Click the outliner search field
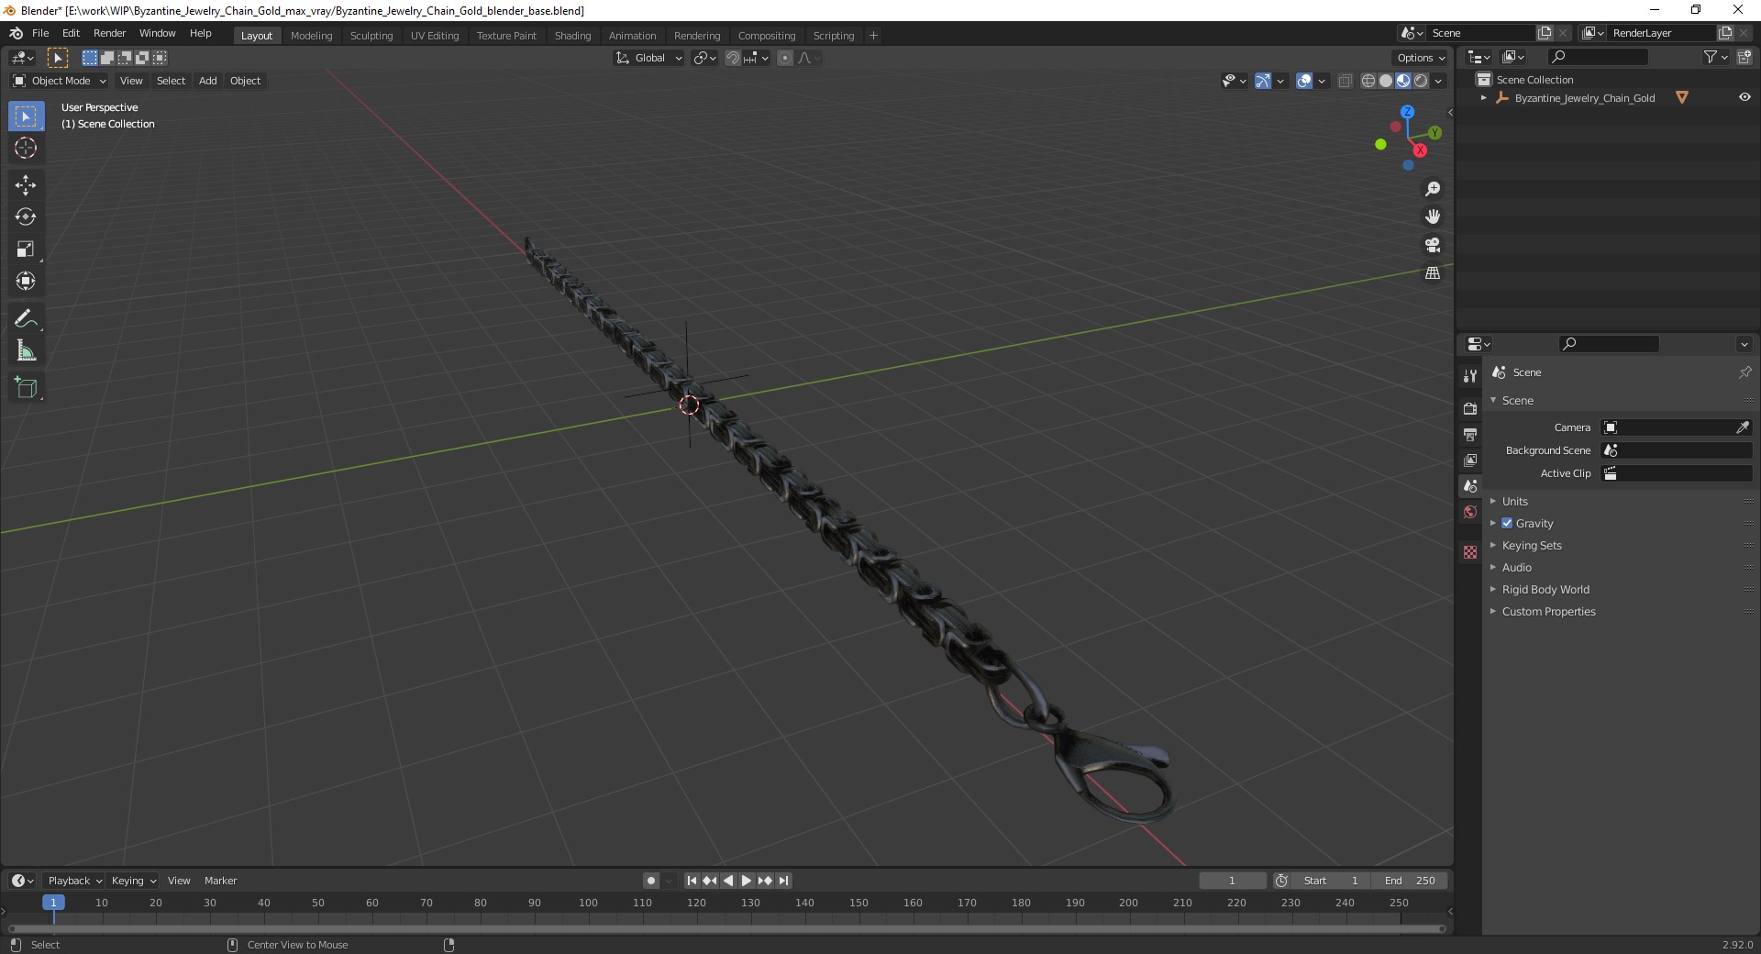 (x=1597, y=57)
